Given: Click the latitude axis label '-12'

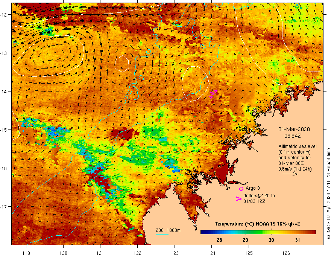Looking at the screenshot, I should (4, 15).
